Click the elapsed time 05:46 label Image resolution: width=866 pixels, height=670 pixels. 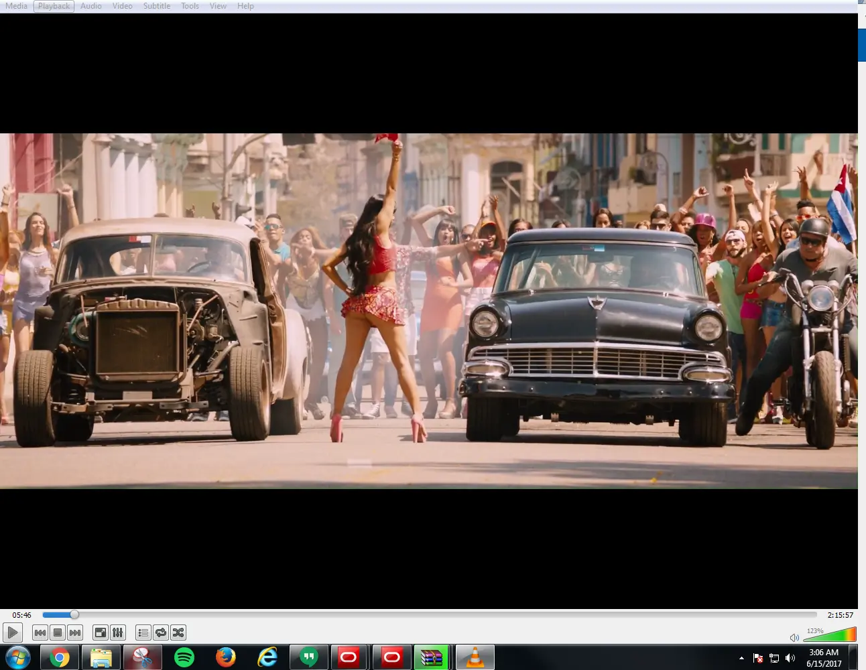(21, 615)
